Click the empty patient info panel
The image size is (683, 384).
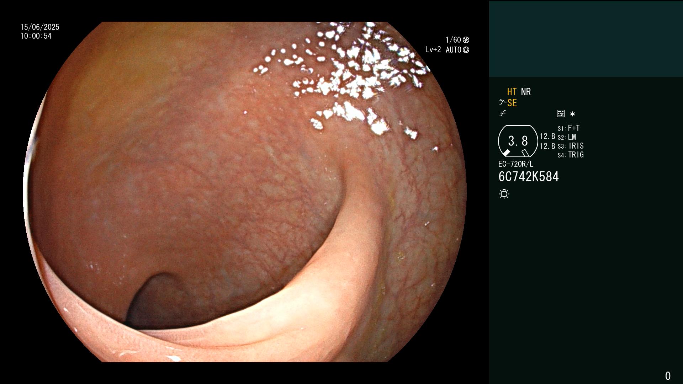(x=586, y=38)
